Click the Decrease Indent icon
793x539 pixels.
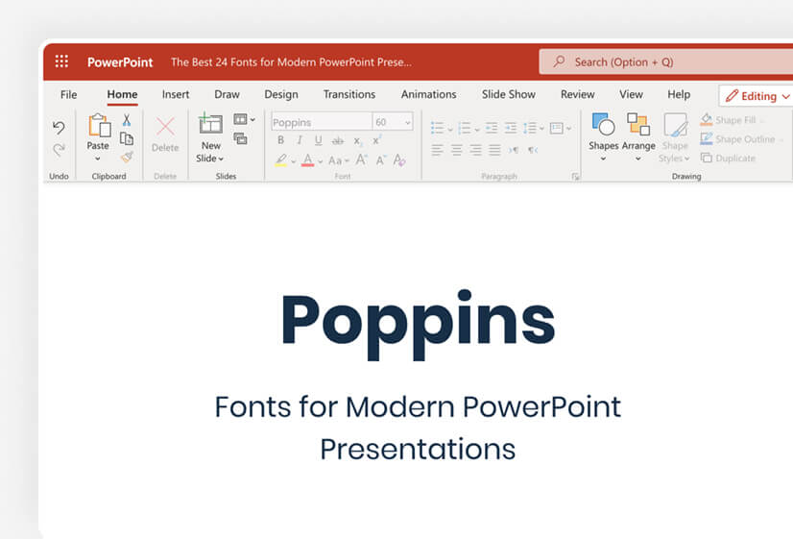click(x=492, y=128)
